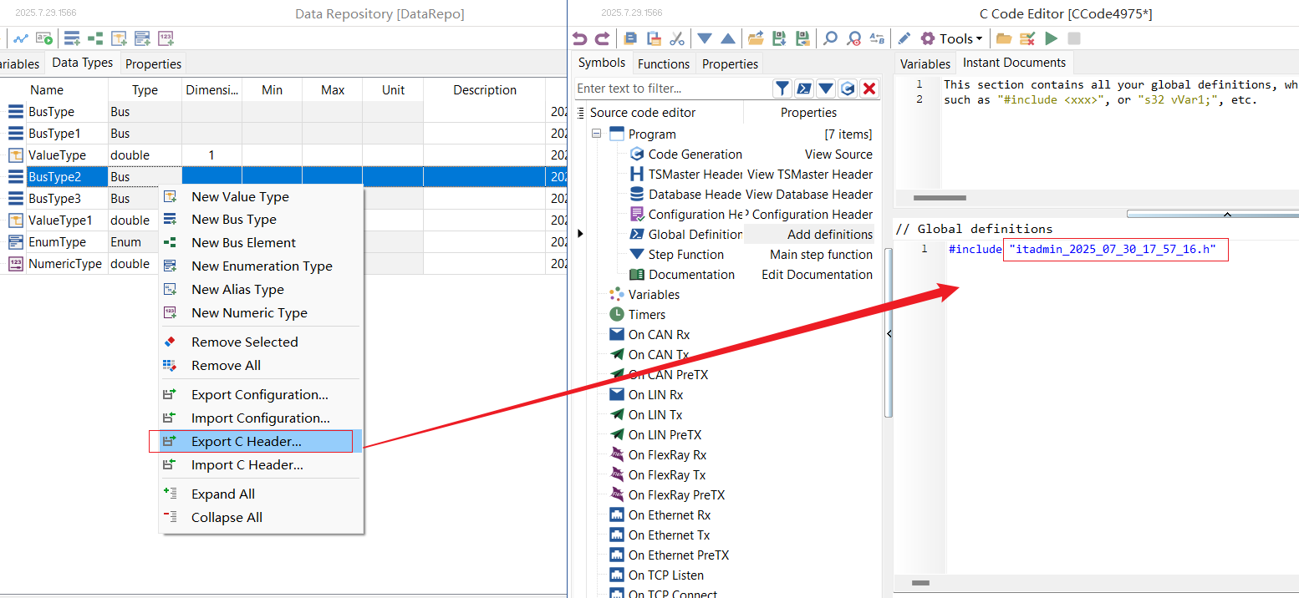Click the Replace A-to-B icon

tap(877, 38)
